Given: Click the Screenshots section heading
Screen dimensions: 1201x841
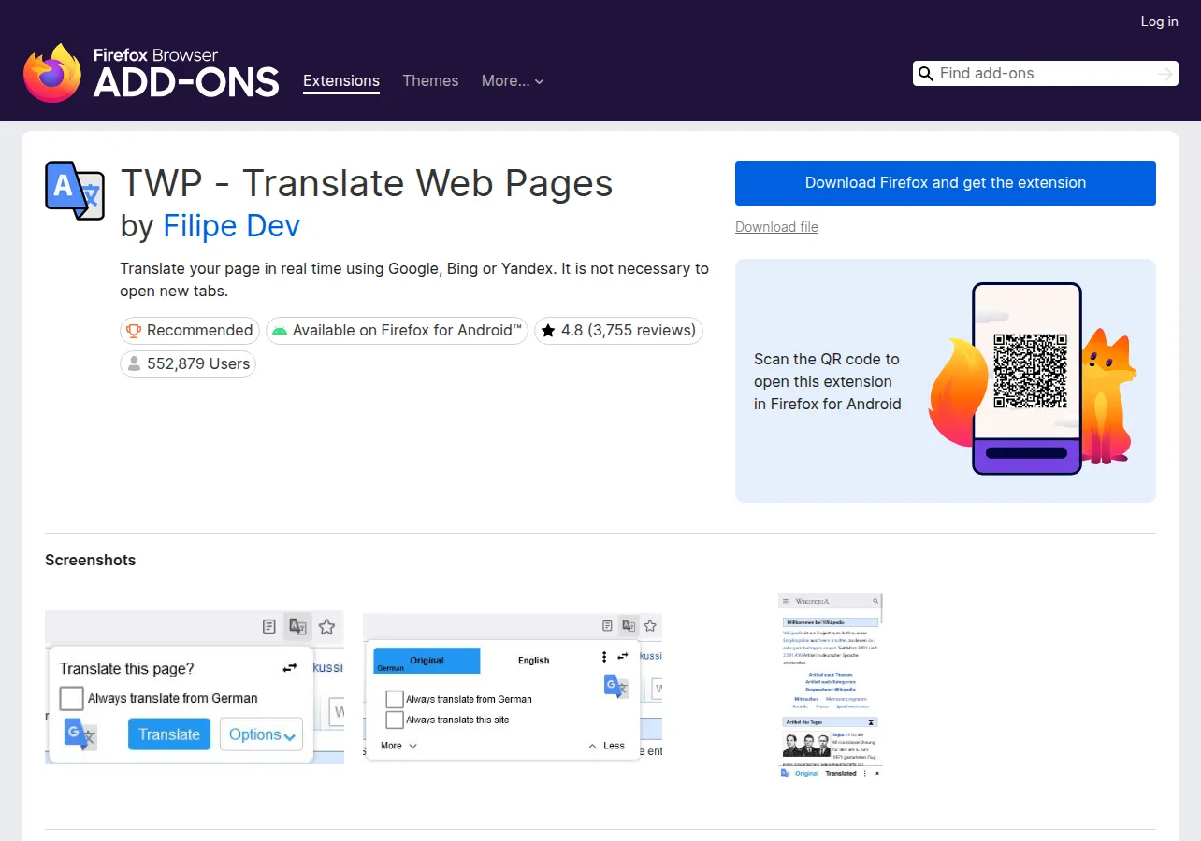Looking at the screenshot, I should point(91,561).
